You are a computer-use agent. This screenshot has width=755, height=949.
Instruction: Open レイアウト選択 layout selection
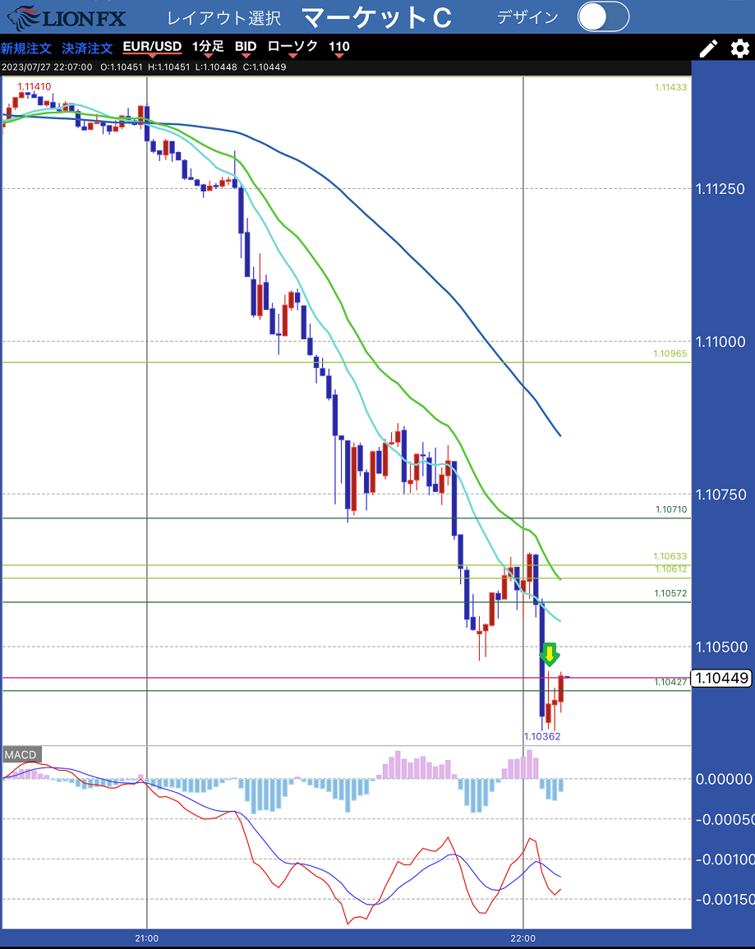[x=223, y=17]
